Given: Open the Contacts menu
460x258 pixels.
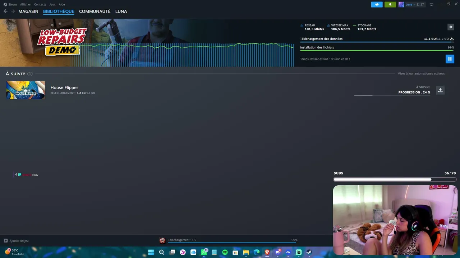Looking at the screenshot, I should click(40, 5).
